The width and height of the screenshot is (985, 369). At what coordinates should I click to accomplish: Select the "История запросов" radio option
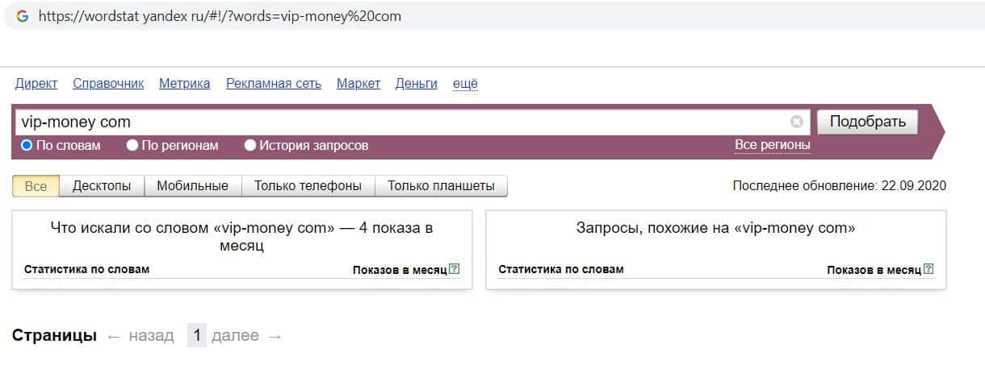pos(250,146)
